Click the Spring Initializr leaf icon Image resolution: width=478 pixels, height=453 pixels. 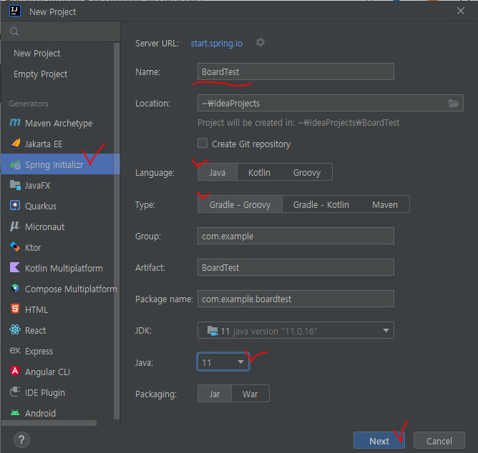(15, 165)
